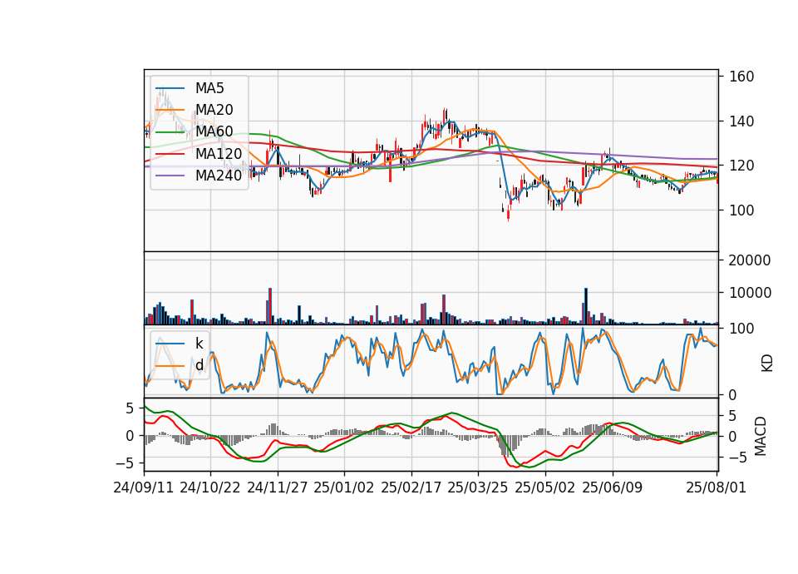Click the −5 tick on right MACD axis

[738, 458]
